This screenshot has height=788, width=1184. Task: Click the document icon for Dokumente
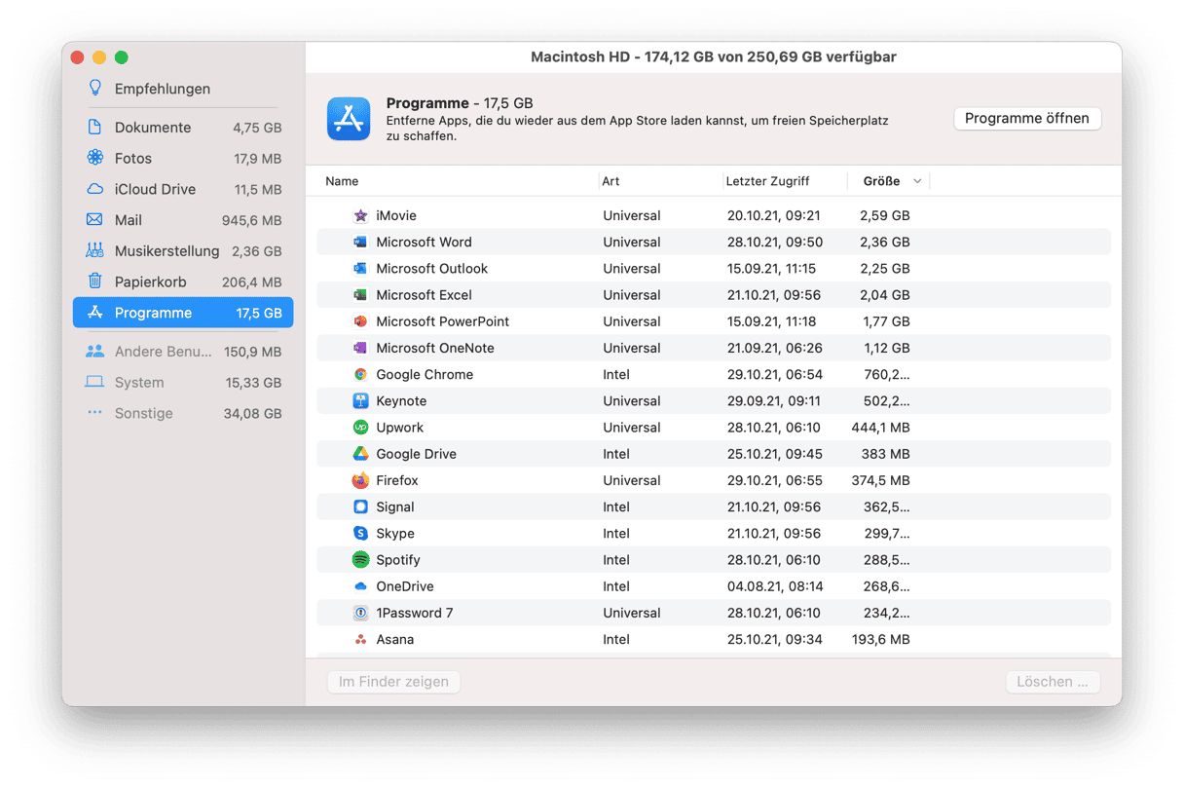(x=94, y=127)
